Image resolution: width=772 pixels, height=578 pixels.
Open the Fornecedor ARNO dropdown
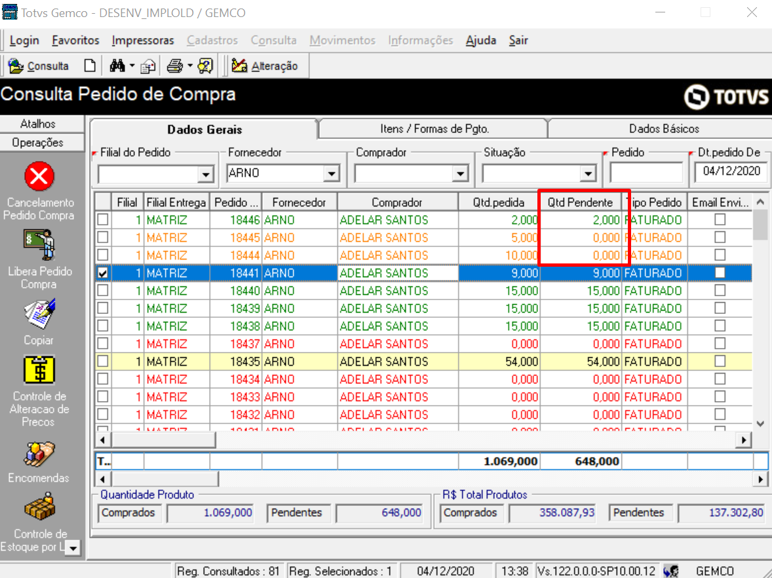[332, 174]
